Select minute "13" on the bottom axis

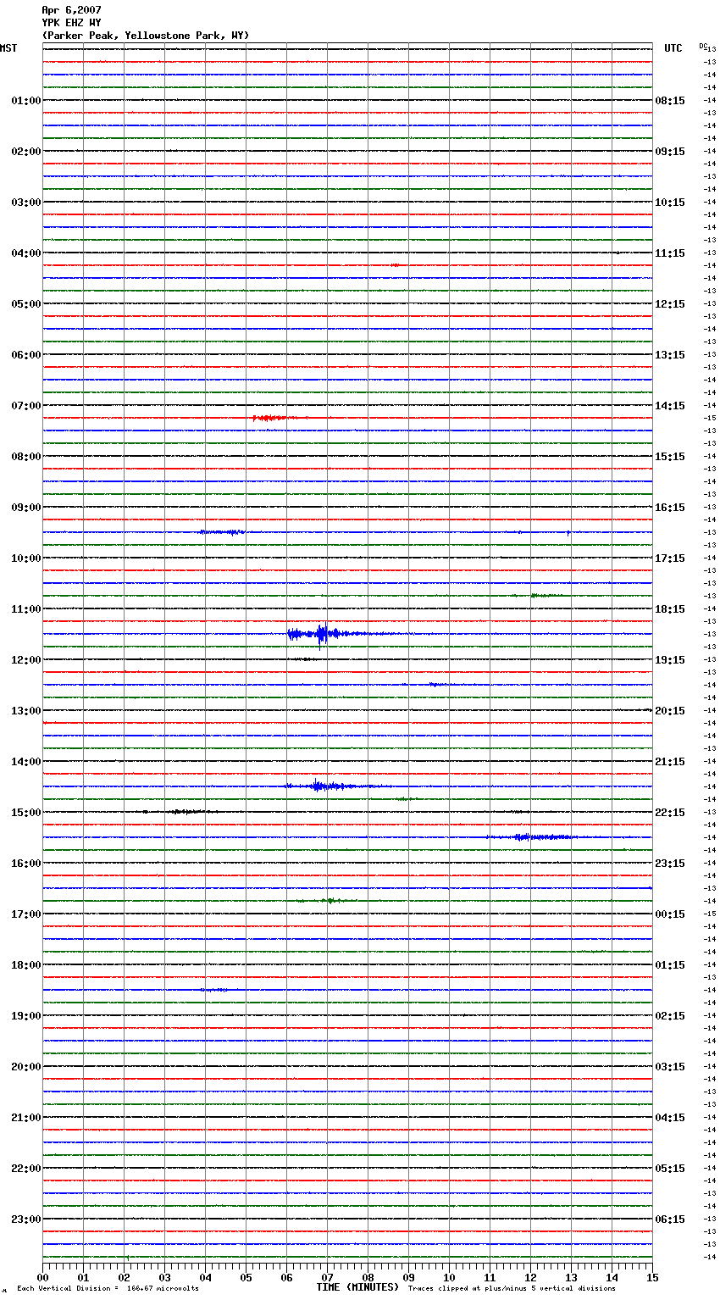571,1277
